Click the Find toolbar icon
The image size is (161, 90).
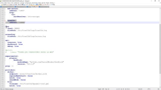[22, 4]
